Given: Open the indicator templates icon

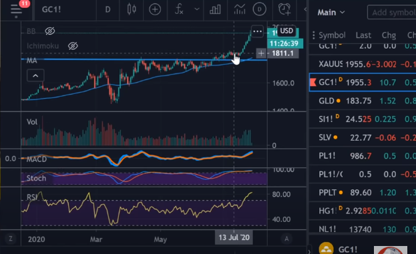Looking at the screenshot, I should click(239, 9).
